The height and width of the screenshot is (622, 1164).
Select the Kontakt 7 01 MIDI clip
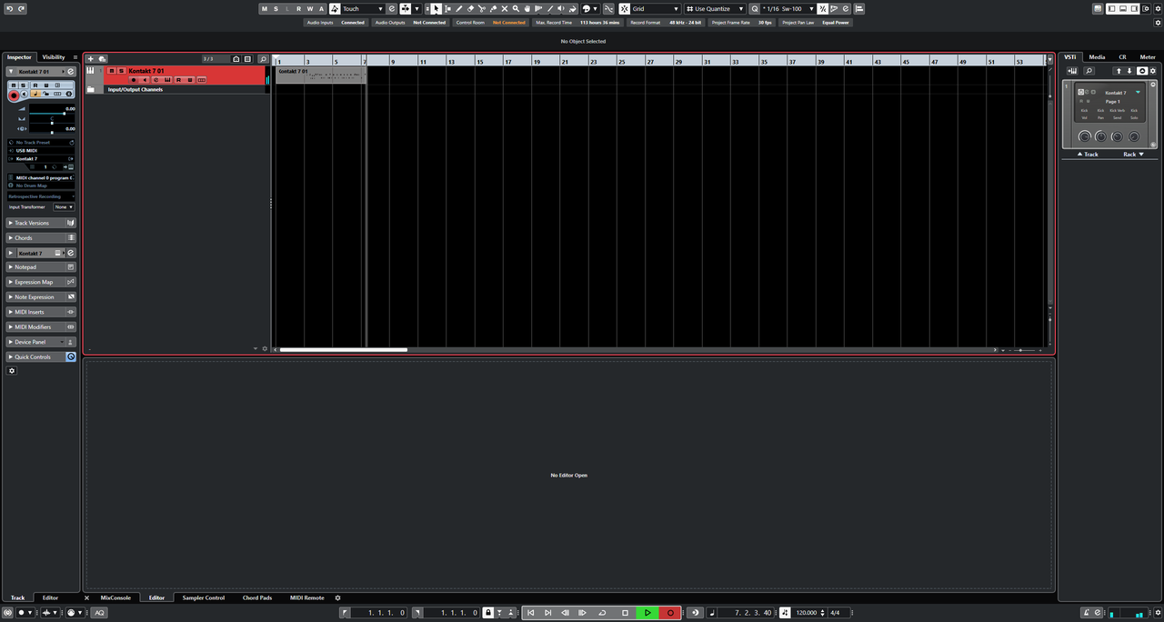(320, 76)
